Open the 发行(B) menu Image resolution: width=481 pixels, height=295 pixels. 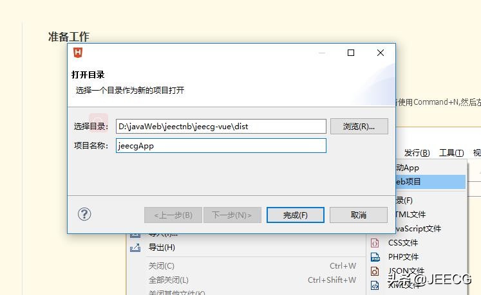[x=417, y=152]
